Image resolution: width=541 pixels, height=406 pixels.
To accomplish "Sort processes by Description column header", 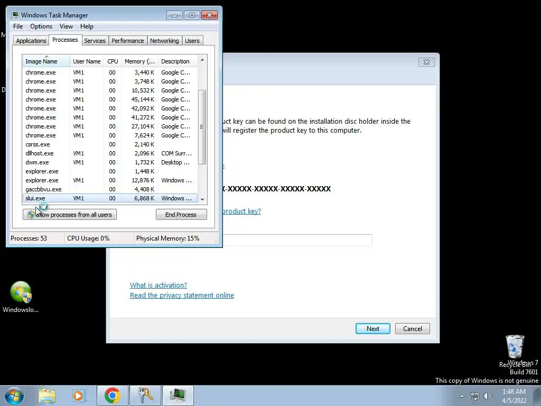I will [178, 61].
